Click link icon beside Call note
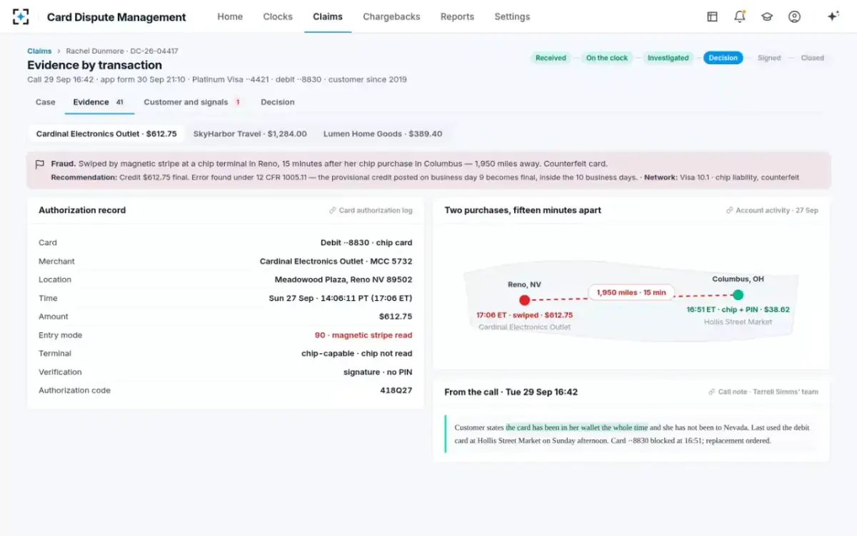Viewport: 857px width, 536px height. [712, 392]
